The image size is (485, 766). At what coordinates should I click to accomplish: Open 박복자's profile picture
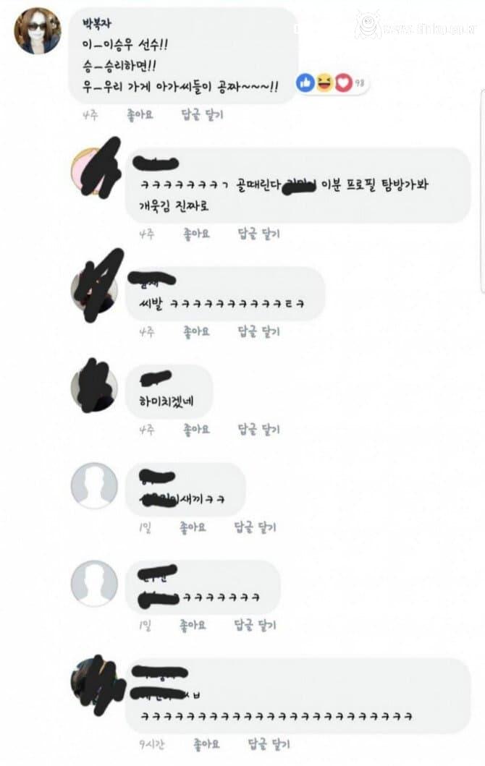coord(38,31)
